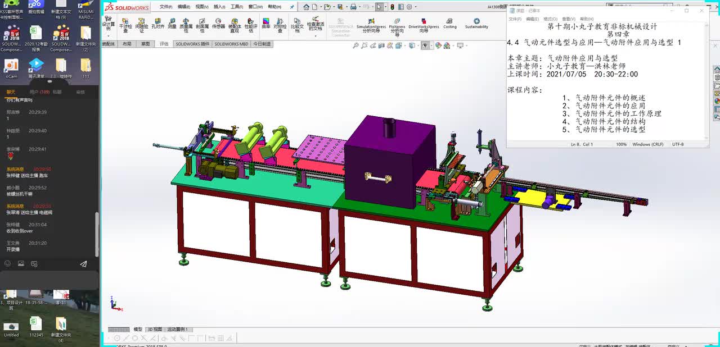
Task: Click the print icon in SolidWorks toolbar
Action: (353, 7)
